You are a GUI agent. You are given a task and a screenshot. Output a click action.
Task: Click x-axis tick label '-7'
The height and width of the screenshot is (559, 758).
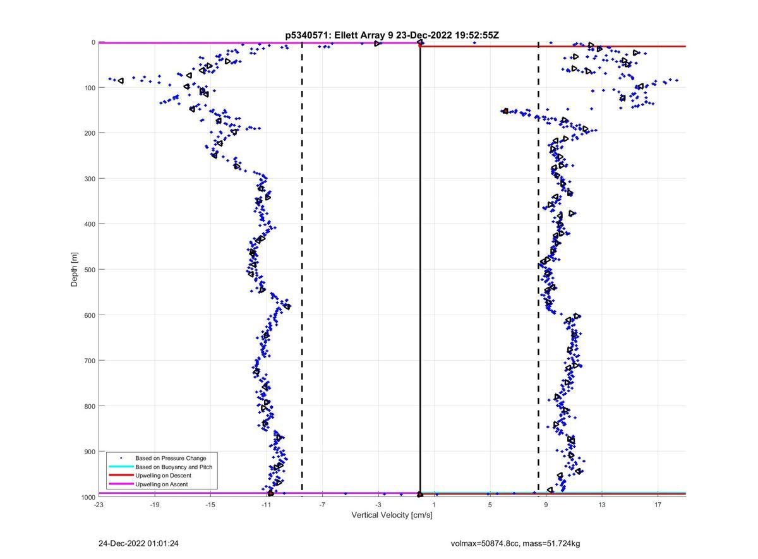click(322, 505)
